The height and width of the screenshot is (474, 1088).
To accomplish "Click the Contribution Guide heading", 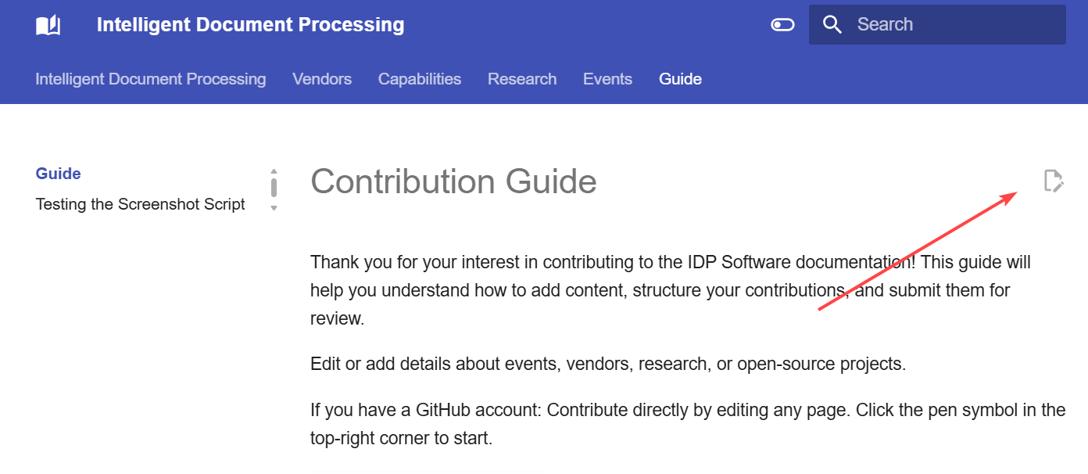I will click(453, 181).
